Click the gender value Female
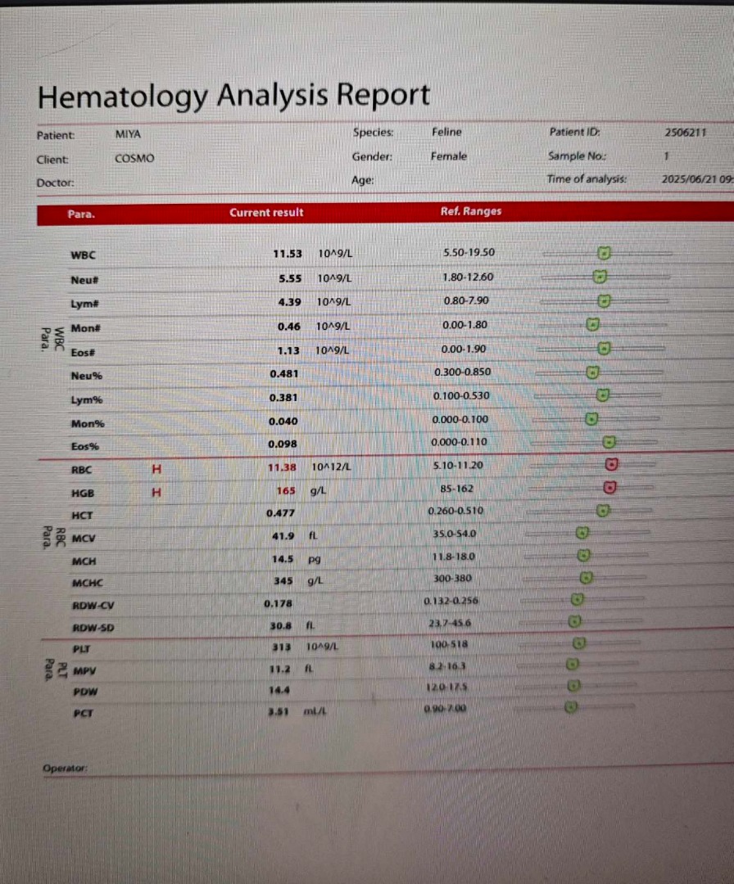Screen dimensions: 734x884 tap(449, 156)
